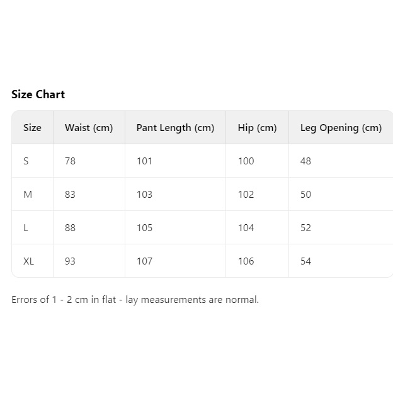Screen dimensions: 393x393
Task: Select the Size column header
Action: [32, 128]
